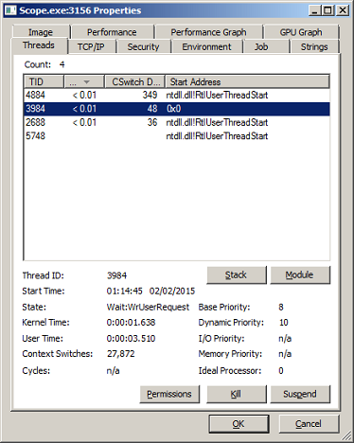Open the Performance tab

(112, 32)
